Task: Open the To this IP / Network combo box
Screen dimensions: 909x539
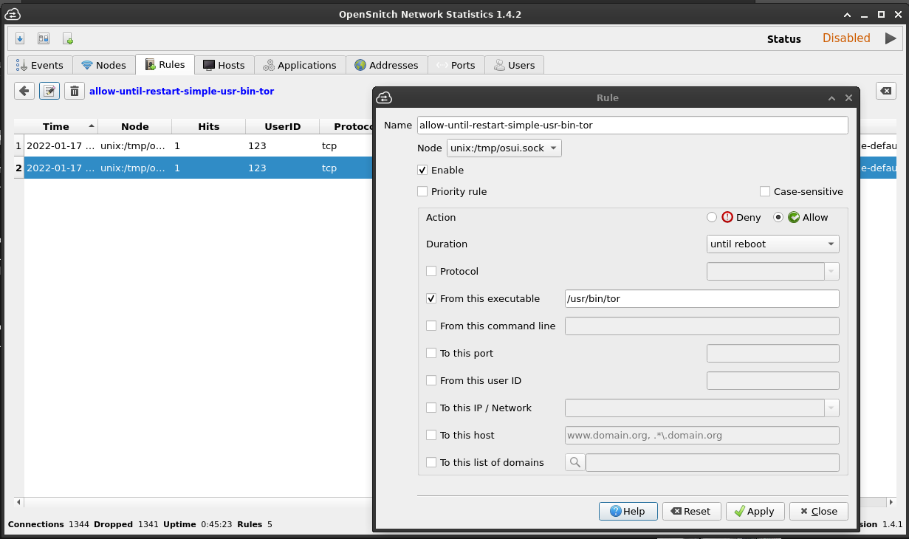Action: [x=702, y=408]
